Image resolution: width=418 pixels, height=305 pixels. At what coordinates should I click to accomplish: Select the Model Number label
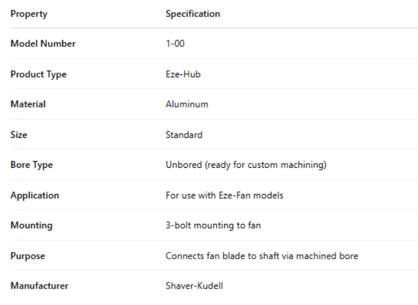click(43, 44)
